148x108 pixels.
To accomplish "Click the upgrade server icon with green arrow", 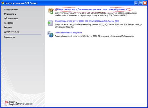I will point(50,23).
